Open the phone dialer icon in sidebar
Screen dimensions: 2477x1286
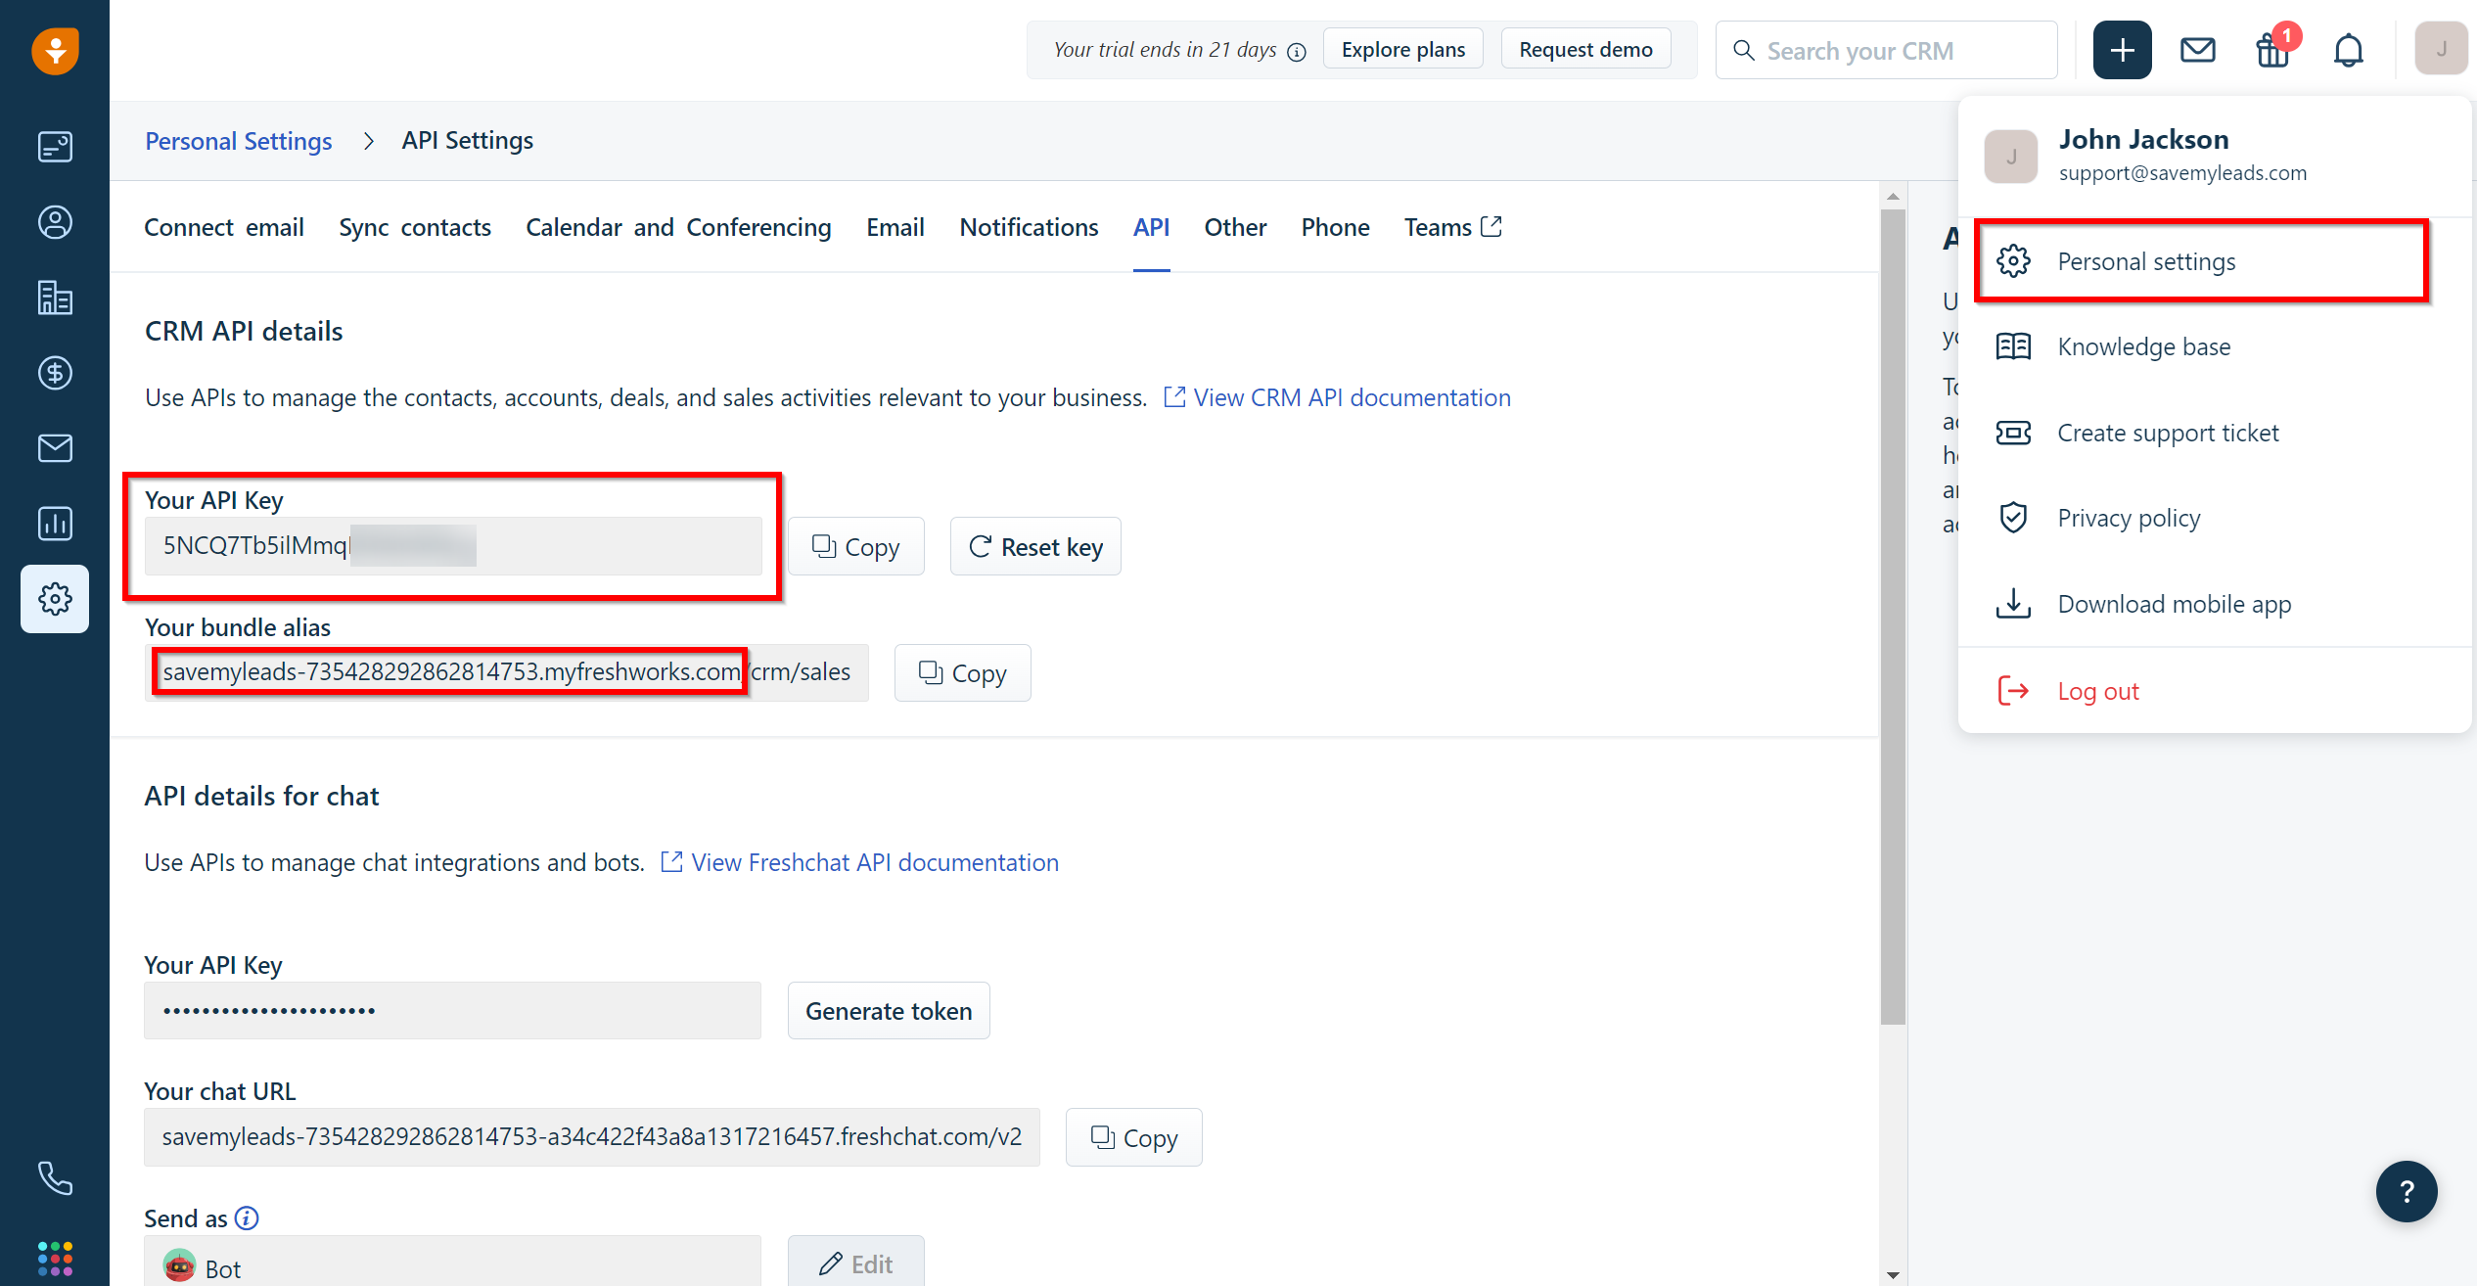coord(55,1178)
